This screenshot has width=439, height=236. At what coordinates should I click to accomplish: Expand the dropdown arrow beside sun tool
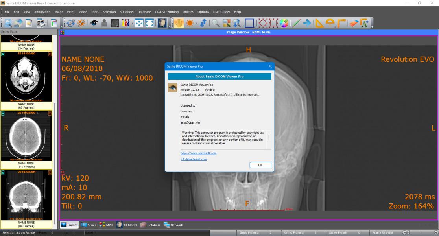pos(196,23)
